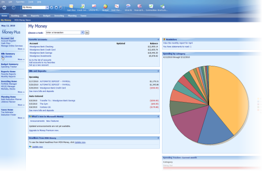Open the Investing tab
Screen dimensions: 262x171
tap(59, 15)
